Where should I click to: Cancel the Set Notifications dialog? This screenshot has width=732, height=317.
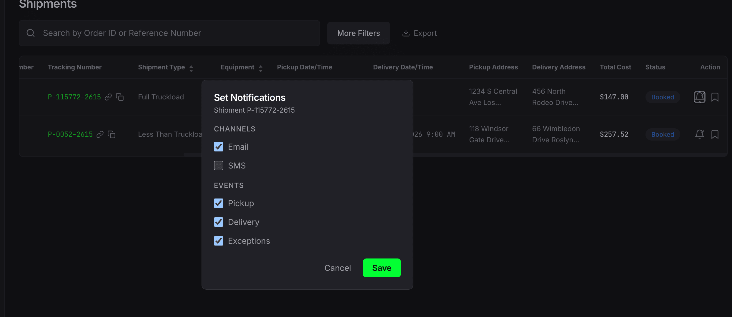(337, 268)
